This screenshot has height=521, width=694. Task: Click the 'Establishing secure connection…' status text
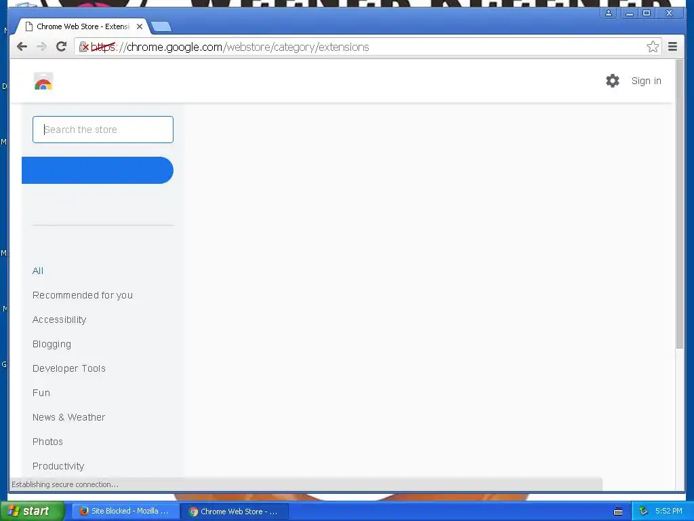pyautogui.click(x=65, y=484)
